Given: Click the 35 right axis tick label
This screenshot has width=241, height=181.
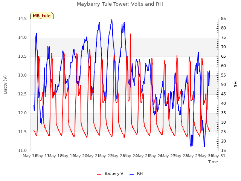Looking at the screenshot, I should click(x=223, y=113).
